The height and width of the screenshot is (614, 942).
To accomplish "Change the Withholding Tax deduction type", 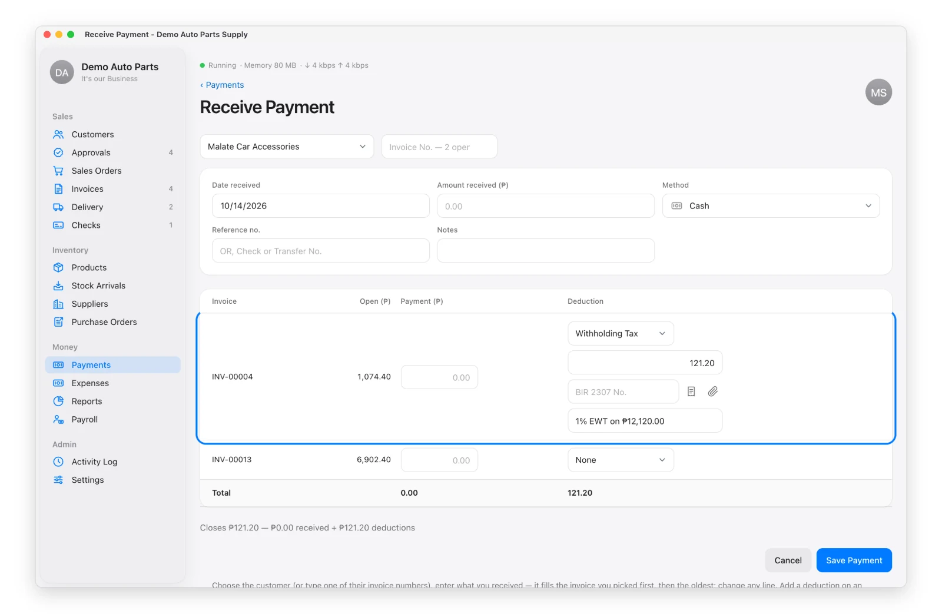I will coord(621,334).
